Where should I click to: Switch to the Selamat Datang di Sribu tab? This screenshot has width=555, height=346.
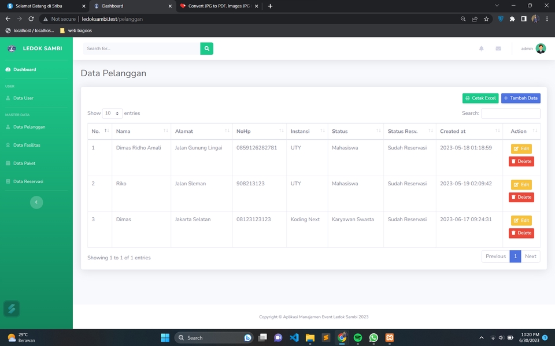pyautogui.click(x=45, y=6)
